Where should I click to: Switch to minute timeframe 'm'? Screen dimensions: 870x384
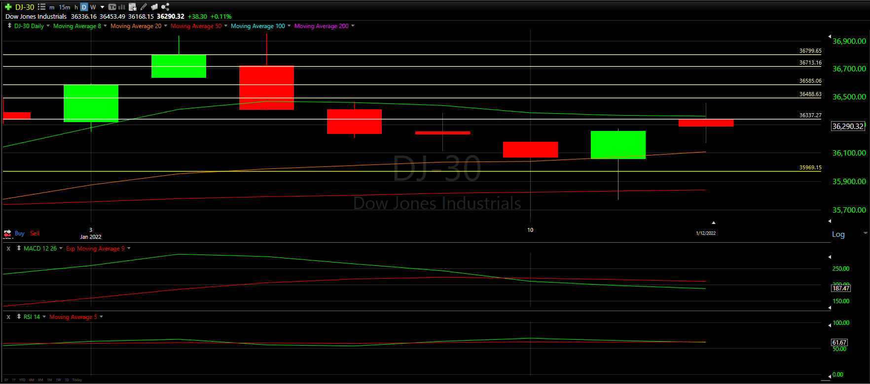pyautogui.click(x=52, y=7)
